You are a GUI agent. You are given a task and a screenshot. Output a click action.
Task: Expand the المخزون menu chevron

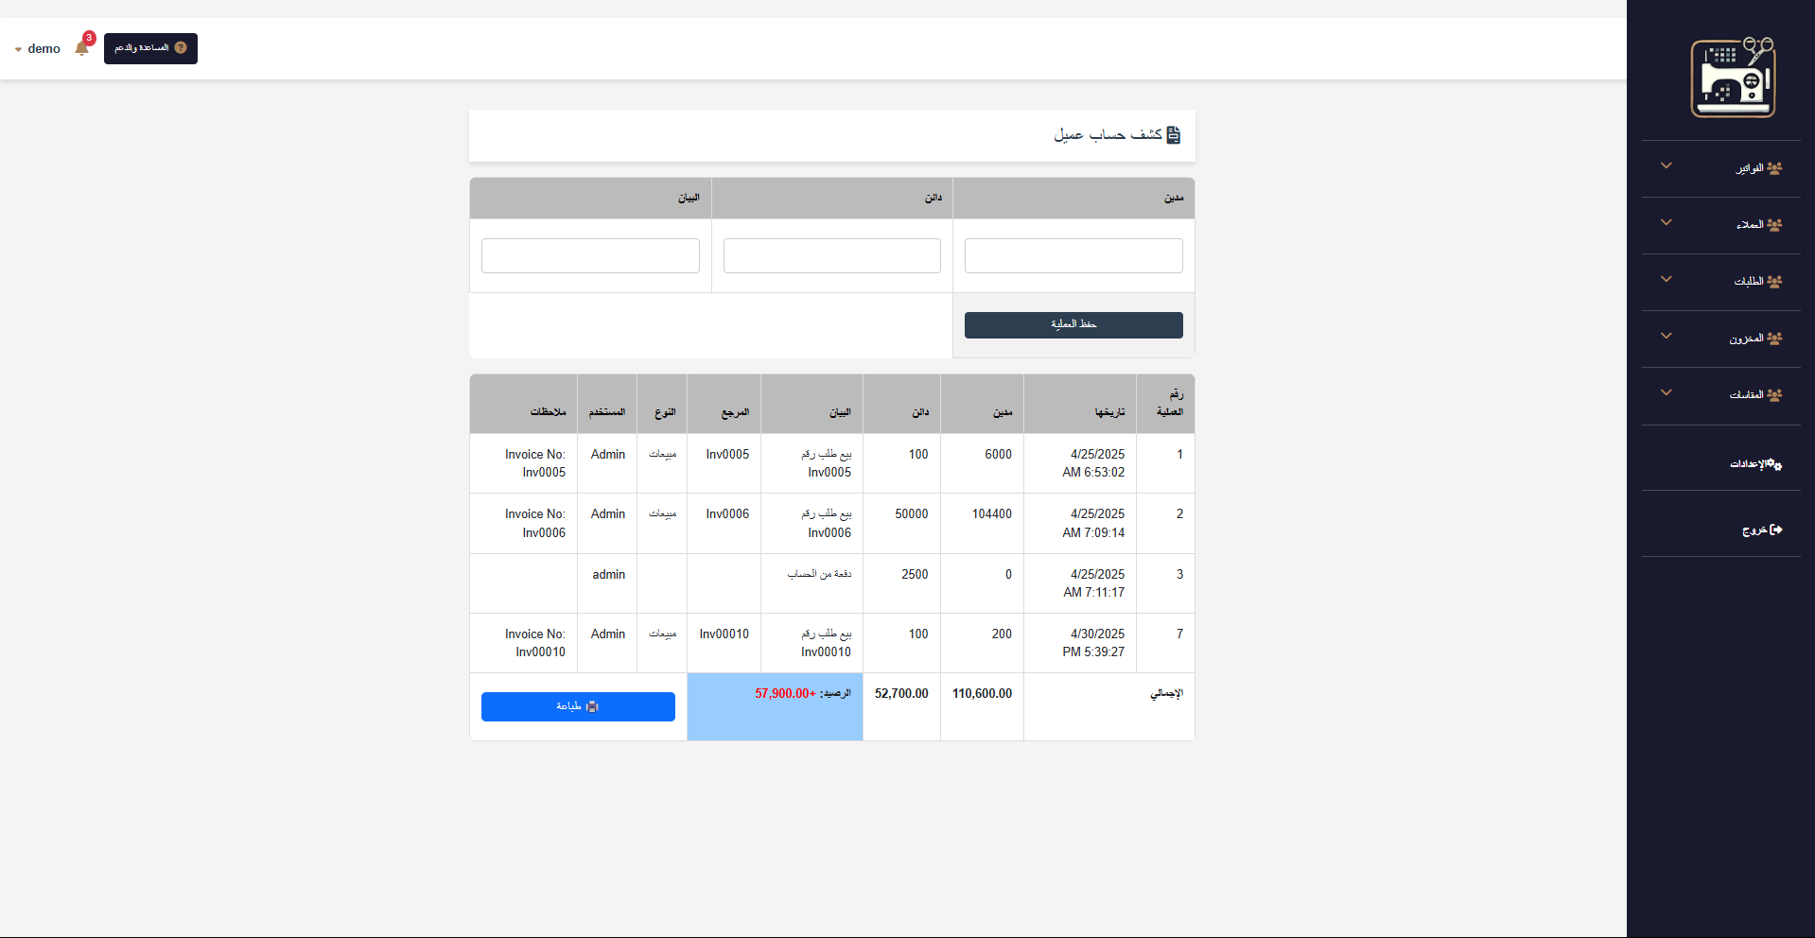click(x=1667, y=336)
